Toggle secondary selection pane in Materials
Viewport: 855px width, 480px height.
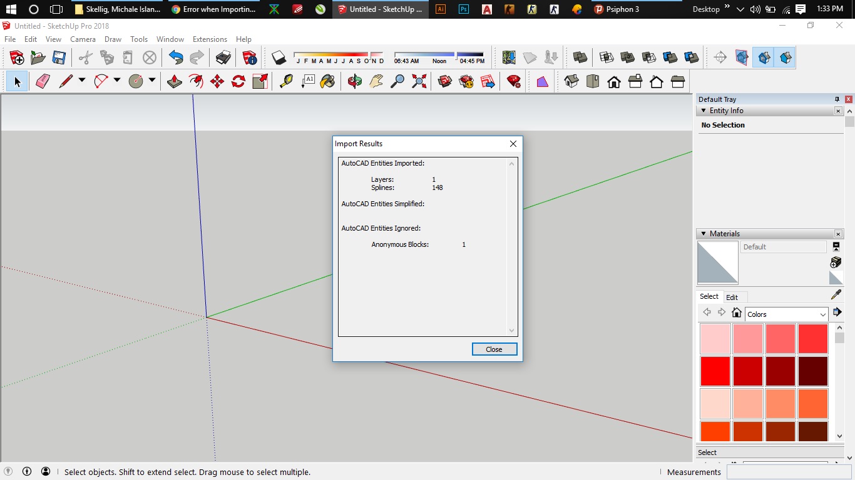click(836, 247)
